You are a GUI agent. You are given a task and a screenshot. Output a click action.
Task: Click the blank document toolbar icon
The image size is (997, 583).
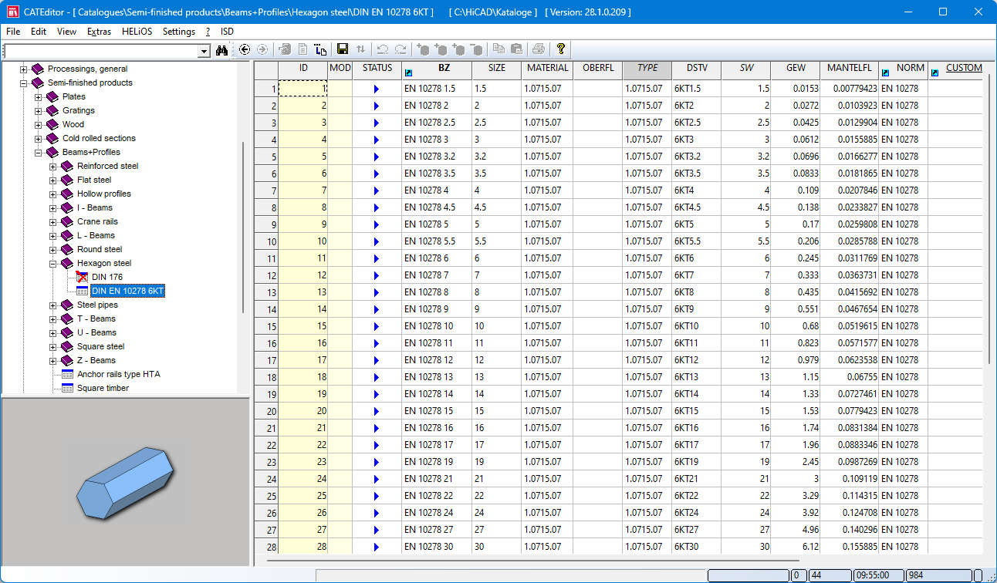click(303, 49)
